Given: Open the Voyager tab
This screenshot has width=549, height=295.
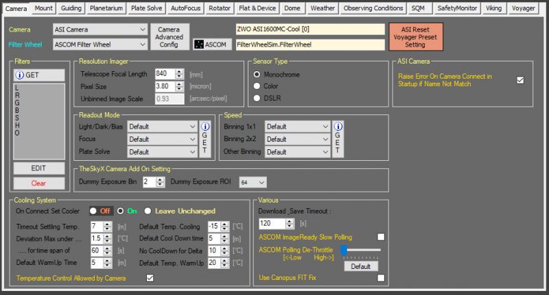Looking at the screenshot, I should tap(523, 8).
